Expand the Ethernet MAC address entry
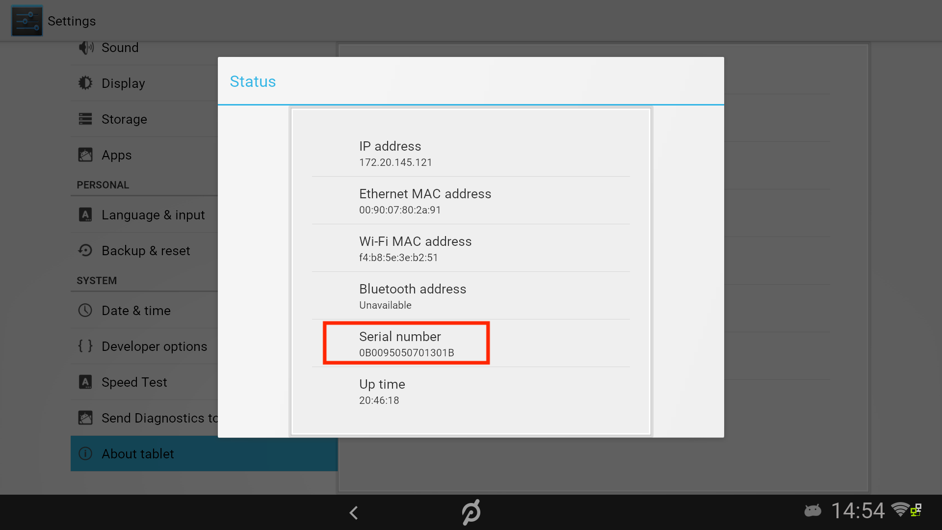The image size is (942, 530). pyautogui.click(x=471, y=201)
